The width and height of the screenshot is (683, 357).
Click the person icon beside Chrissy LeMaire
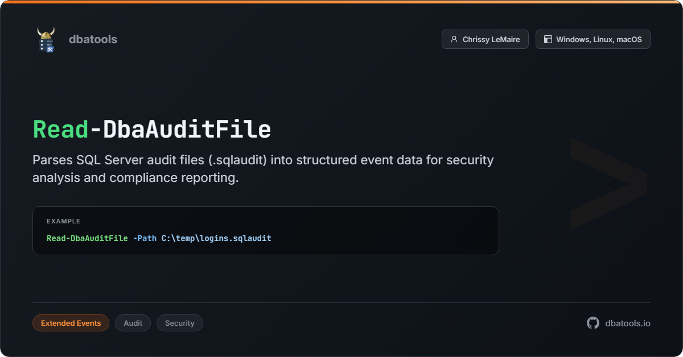coord(454,39)
